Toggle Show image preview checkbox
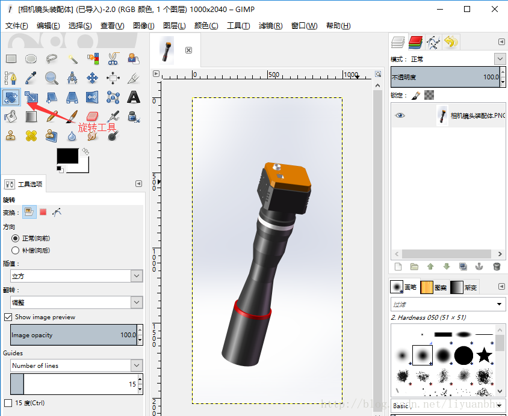 pyautogui.click(x=8, y=317)
